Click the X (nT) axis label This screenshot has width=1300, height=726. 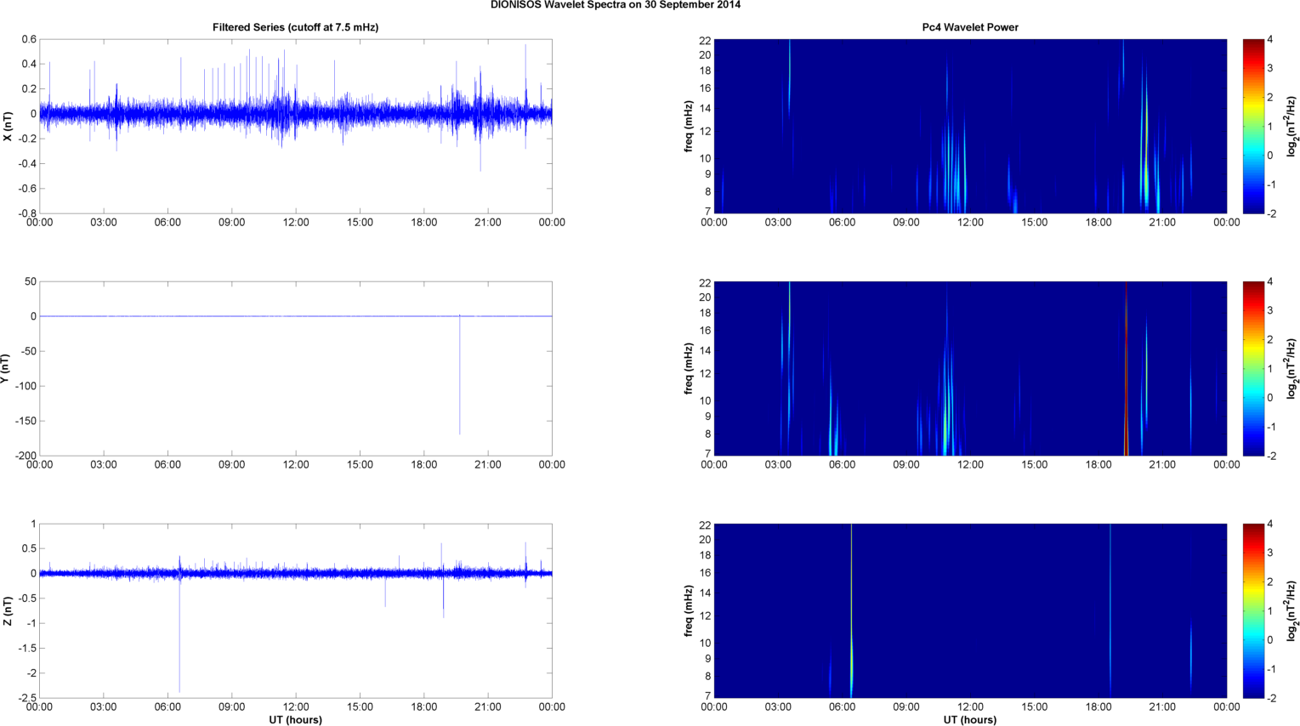coord(8,127)
